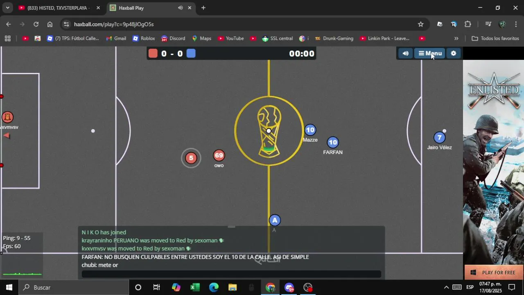Show hidden system tray icons

(x=446, y=287)
